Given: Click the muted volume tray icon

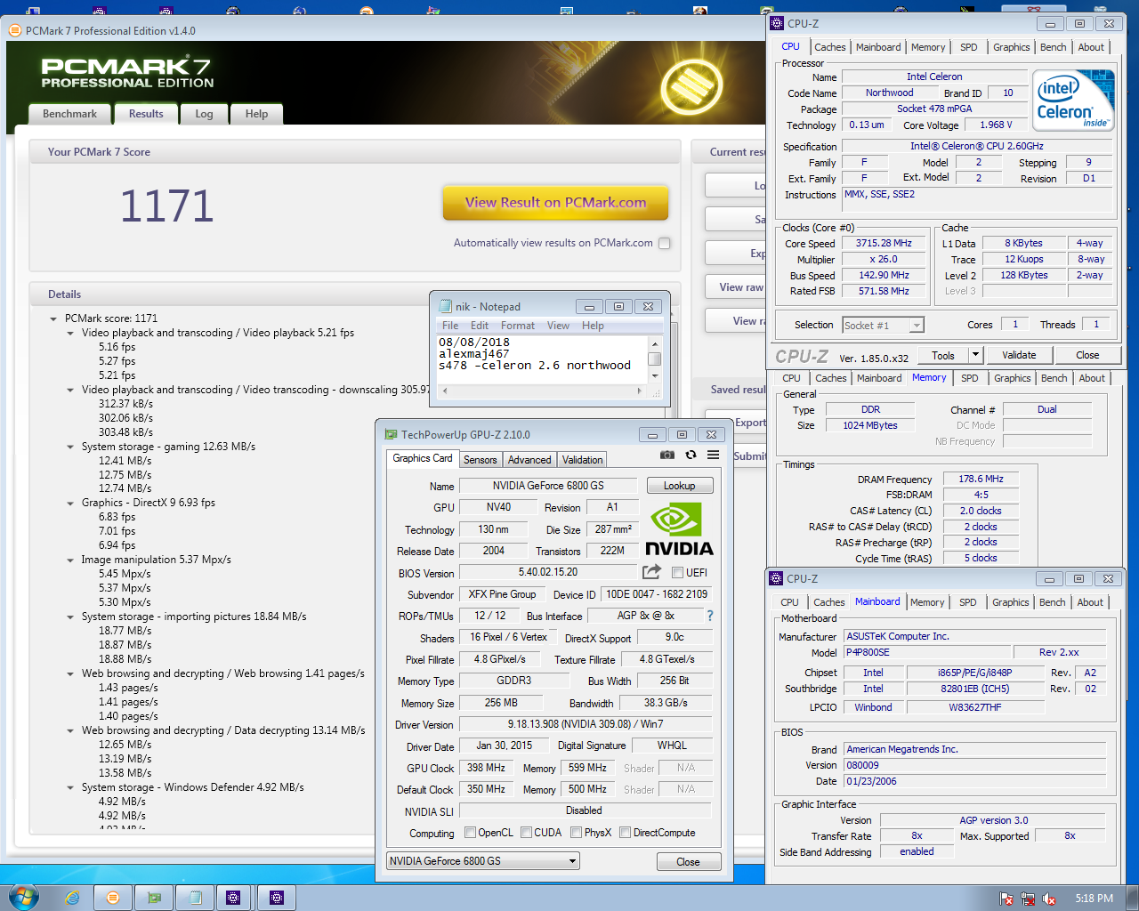Looking at the screenshot, I should [x=1049, y=899].
